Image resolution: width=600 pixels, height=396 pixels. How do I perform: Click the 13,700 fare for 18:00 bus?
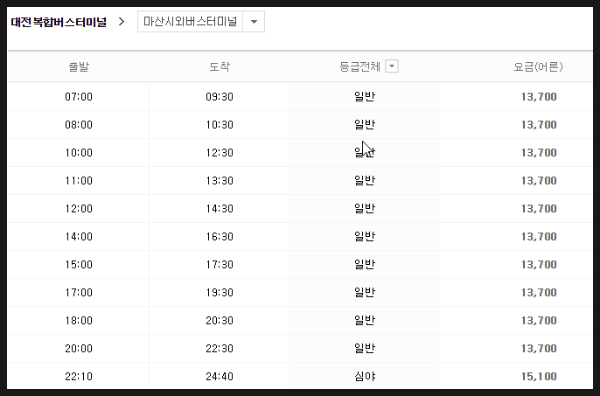coord(539,321)
